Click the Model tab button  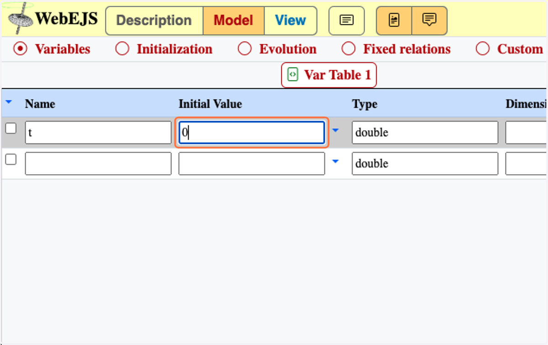click(x=233, y=21)
